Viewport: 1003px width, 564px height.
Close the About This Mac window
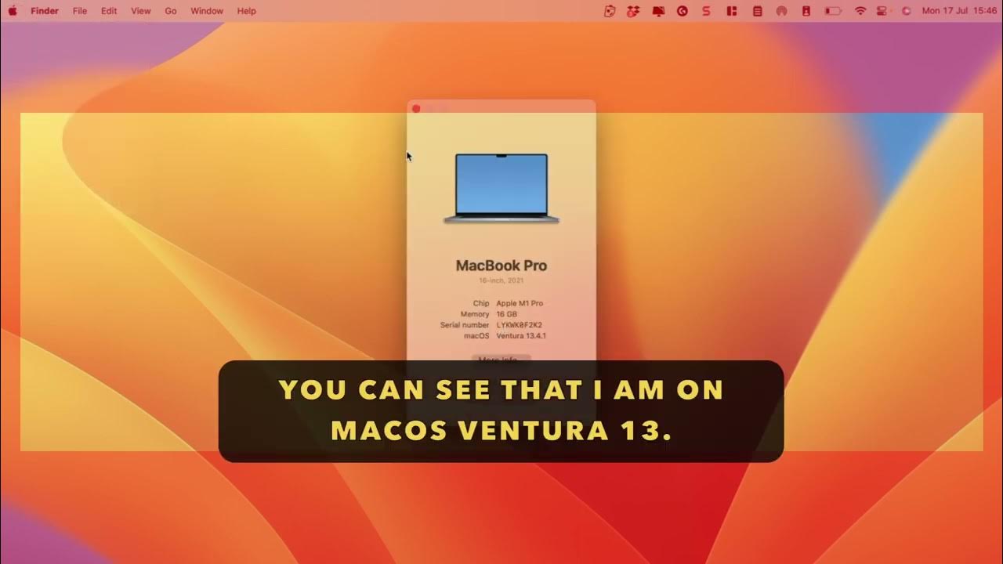pyautogui.click(x=416, y=108)
